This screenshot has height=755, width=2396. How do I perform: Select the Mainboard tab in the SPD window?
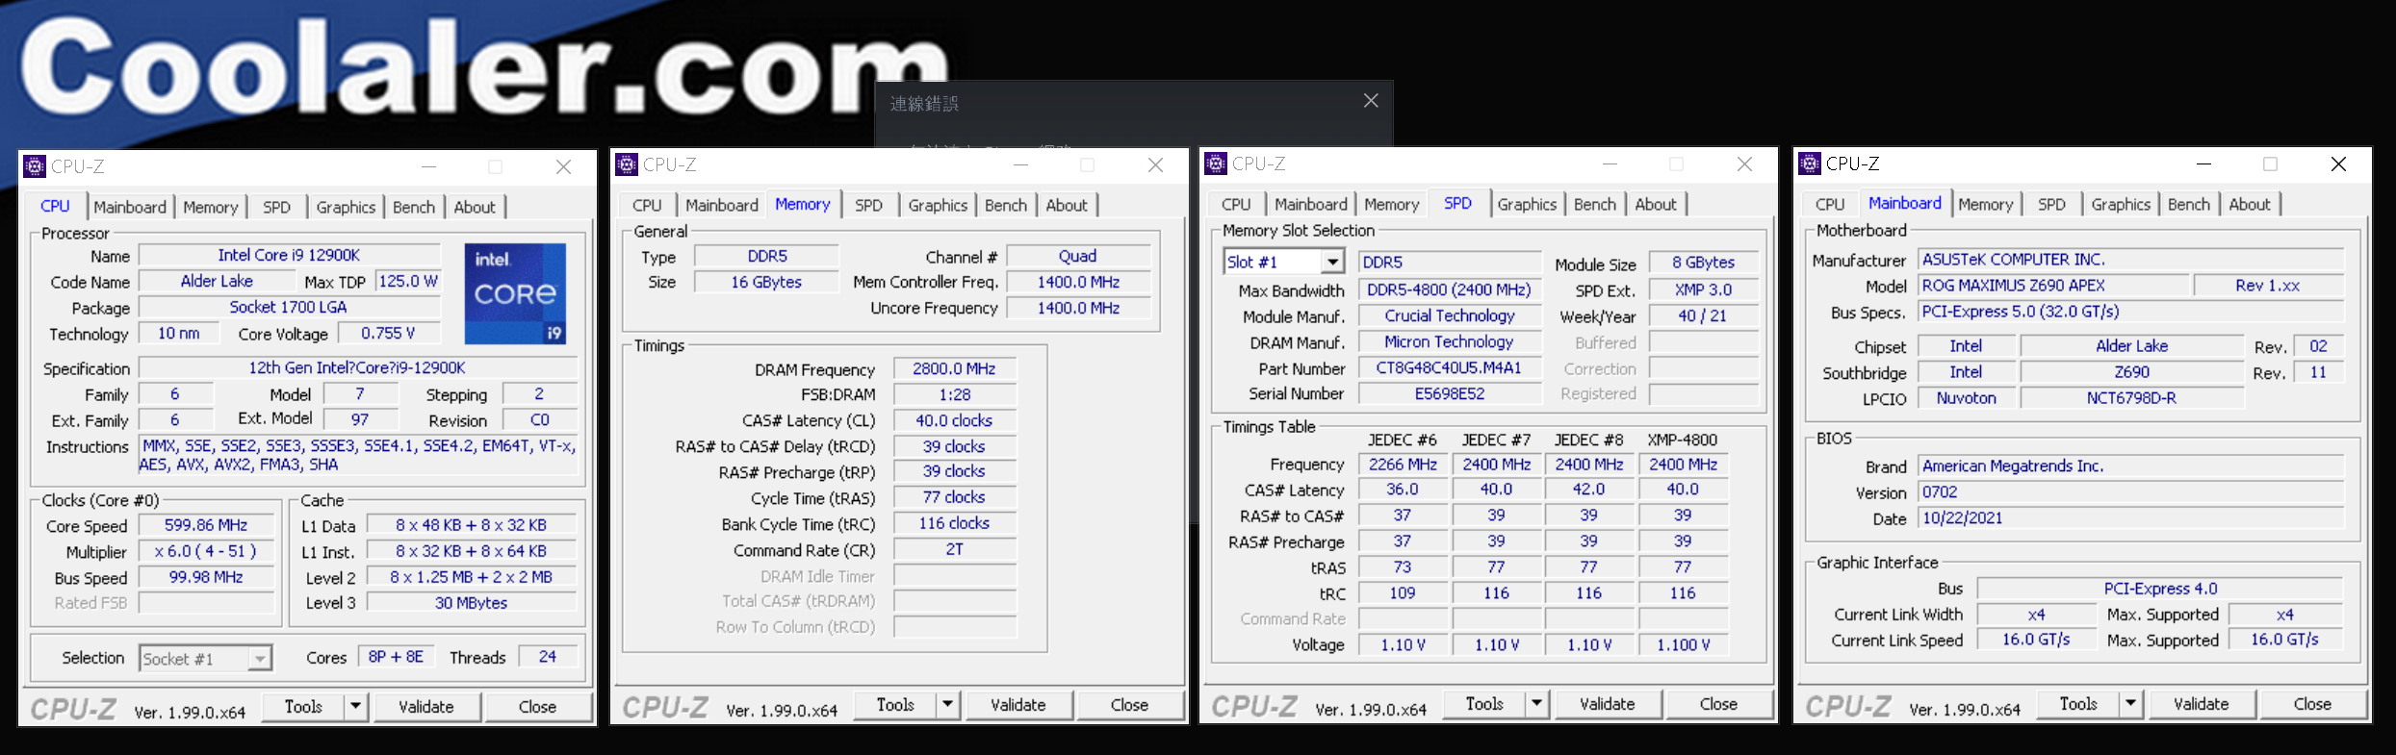click(x=1310, y=204)
